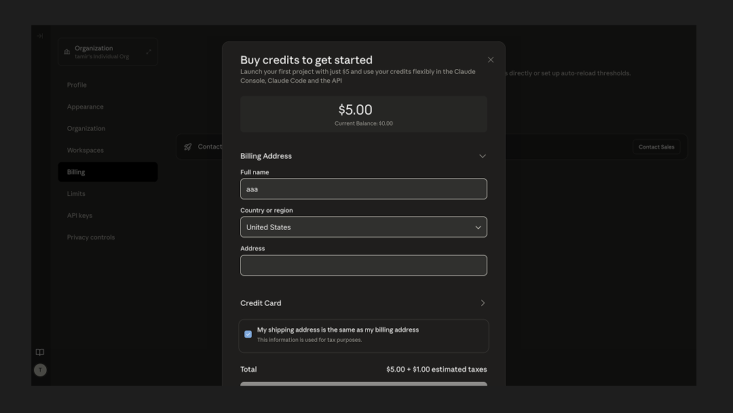Viewport: 733px width, 413px height.
Task: Open the user avatar T menu
Action: pos(40,370)
